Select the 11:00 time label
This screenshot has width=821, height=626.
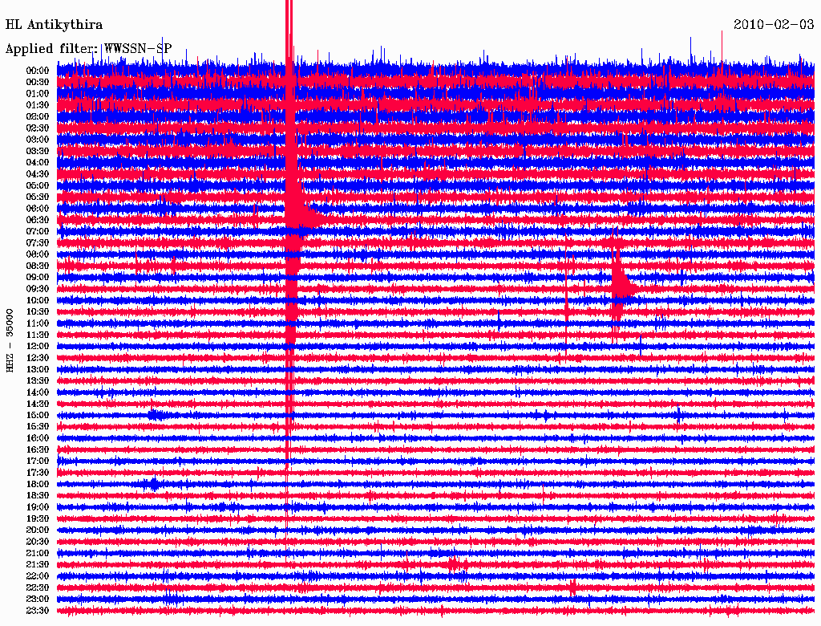38,323
